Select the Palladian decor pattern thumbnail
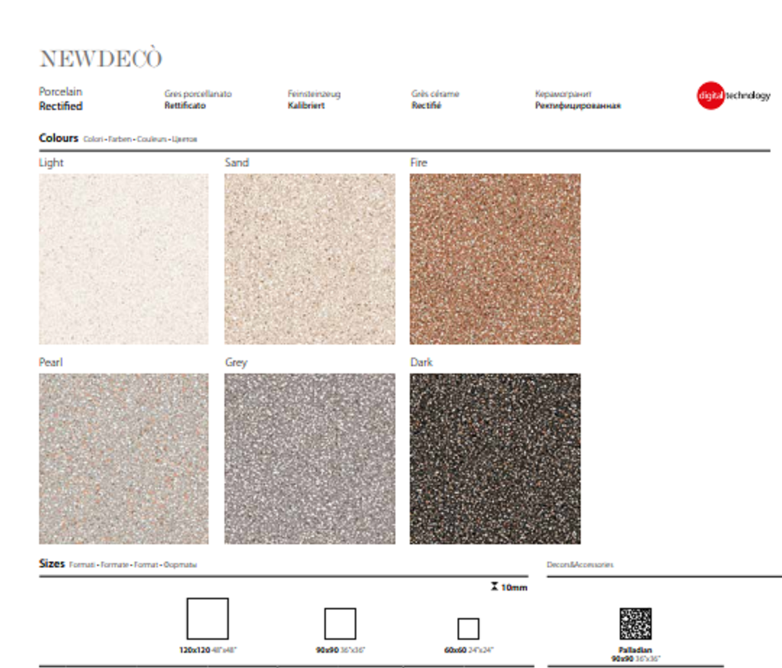 (635, 624)
